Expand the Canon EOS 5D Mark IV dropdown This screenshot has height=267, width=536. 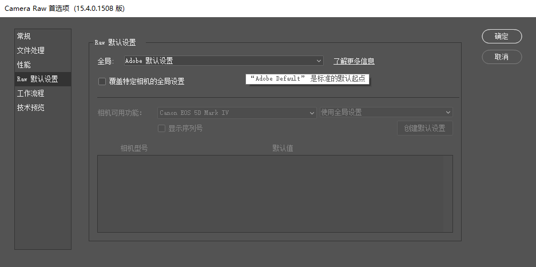coord(237,113)
